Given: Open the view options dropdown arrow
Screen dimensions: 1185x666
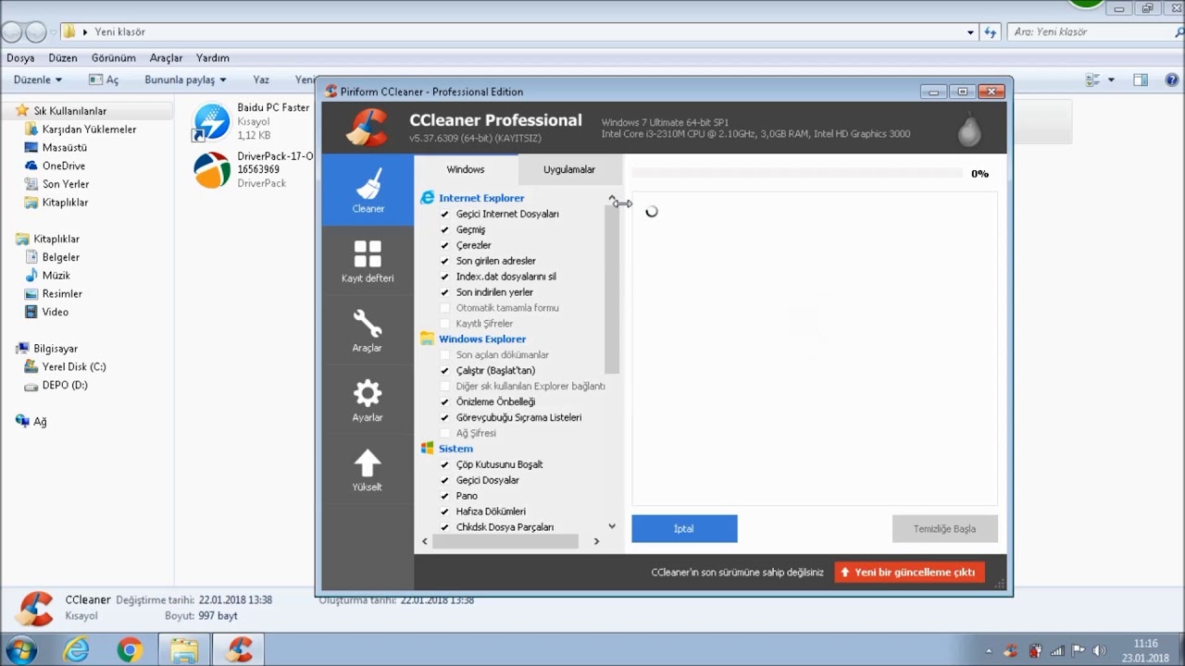Looking at the screenshot, I should [x=1111, y=80].
